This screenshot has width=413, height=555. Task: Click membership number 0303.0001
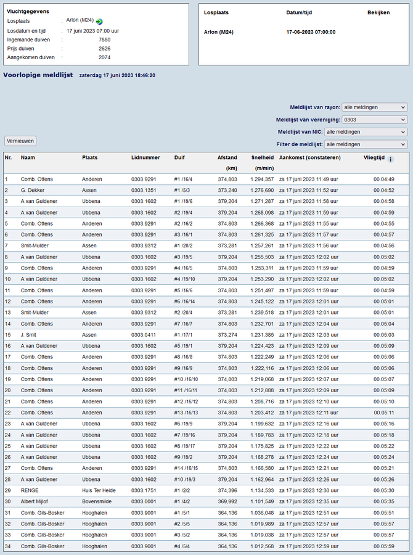(144, 501)
